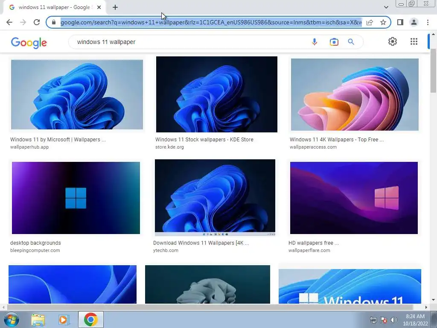Image resolution: width=437 pixels, height=328 pixels.
Task: Open the Action Center flag tray icon
Action: (384, 320)
